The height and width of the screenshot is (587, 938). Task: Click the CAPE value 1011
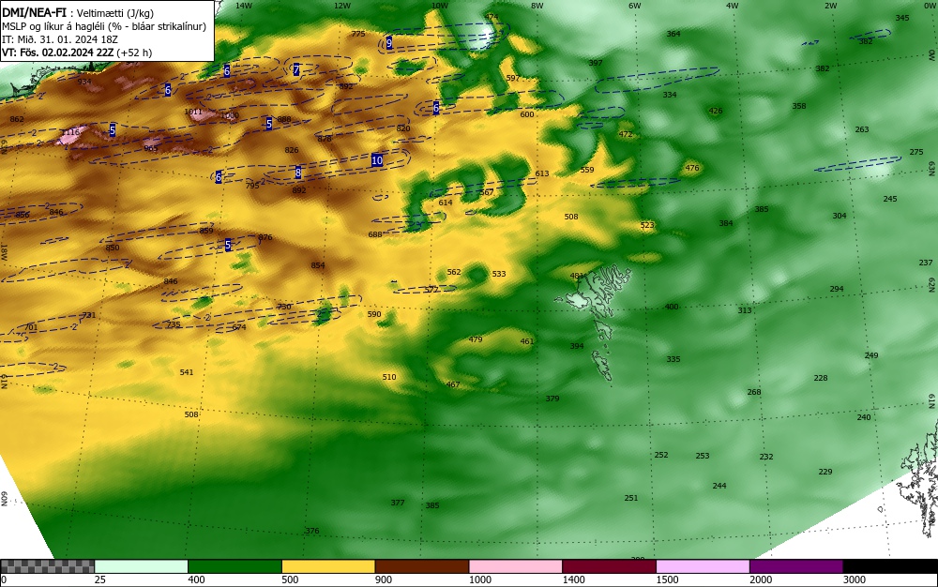point(193,112)
